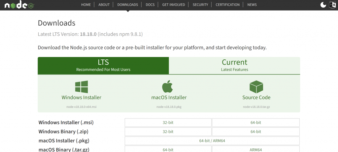This screenshot has width=338, height=152.
Task: Click the Source Code label link
Action: (256, 98)
